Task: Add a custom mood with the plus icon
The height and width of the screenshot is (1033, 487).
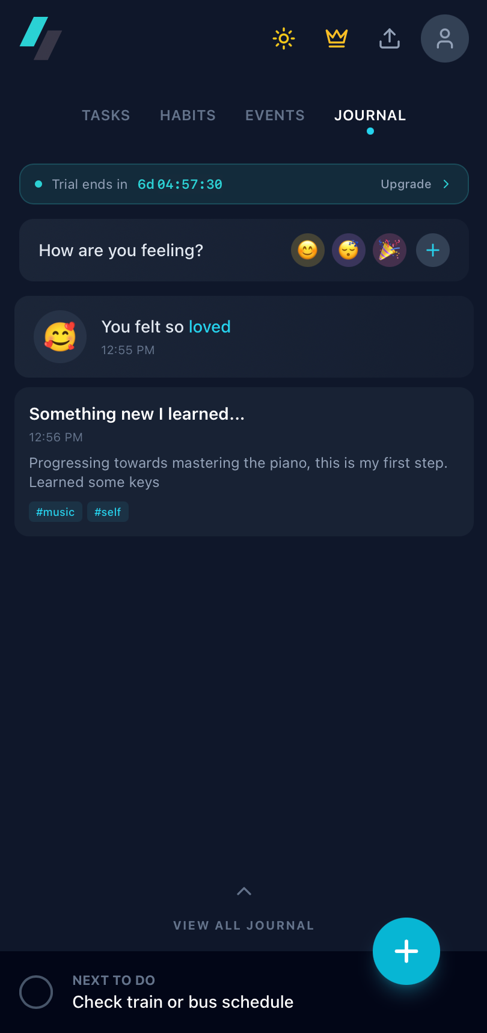Action: click(432, 250)
